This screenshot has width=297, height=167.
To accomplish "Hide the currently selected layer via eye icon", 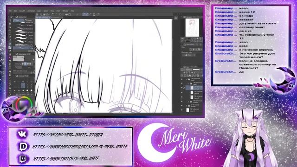I will 181,88.
